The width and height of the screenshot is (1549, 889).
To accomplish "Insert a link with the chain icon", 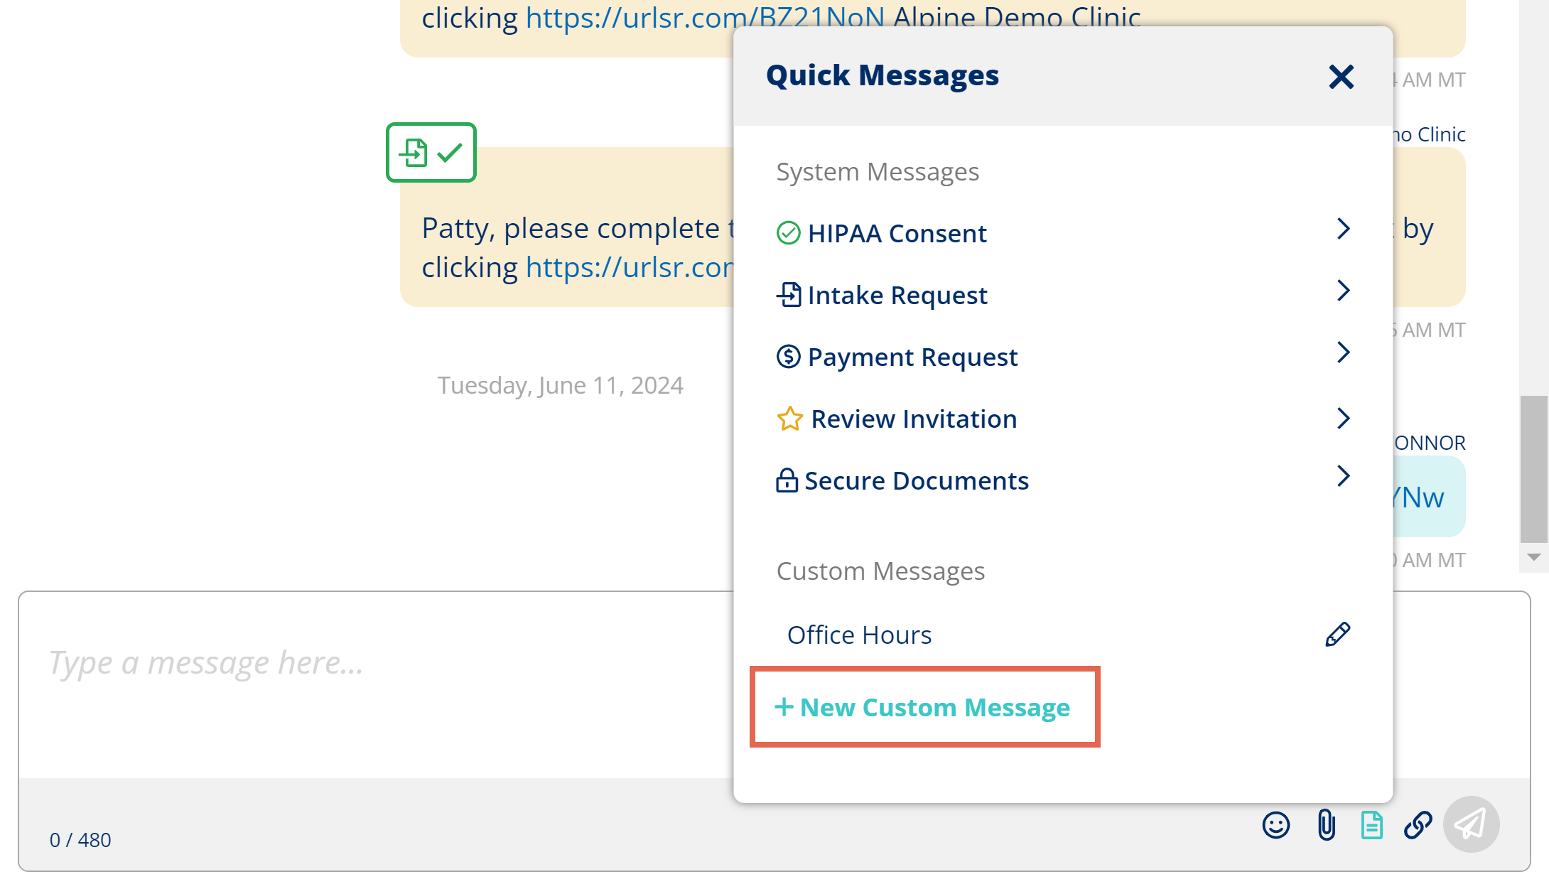I will [1418, 825].
